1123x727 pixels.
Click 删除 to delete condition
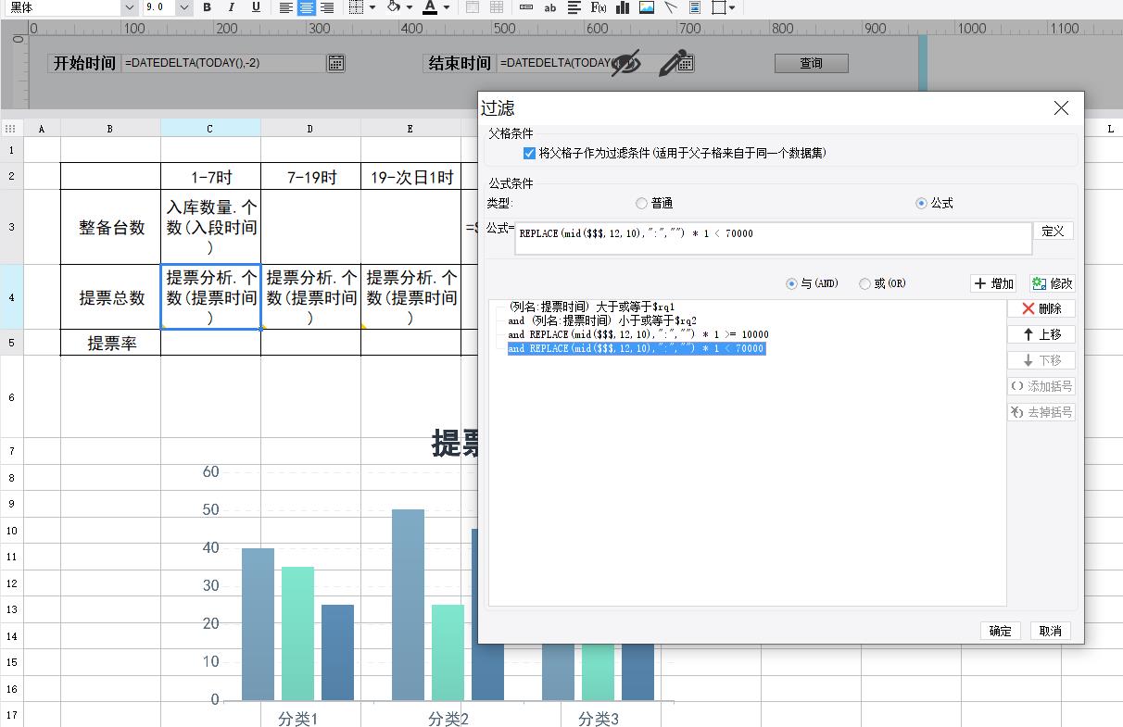click(x=1041, y=308)
